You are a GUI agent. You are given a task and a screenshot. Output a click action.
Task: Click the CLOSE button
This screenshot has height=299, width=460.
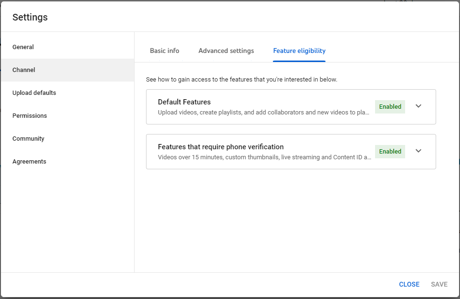[x=409, y=284]
